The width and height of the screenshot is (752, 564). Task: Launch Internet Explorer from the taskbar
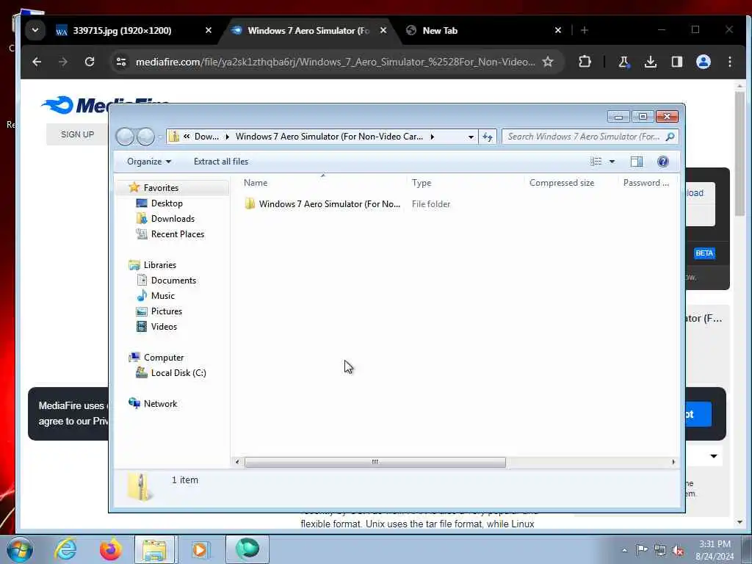pos(65,549)
